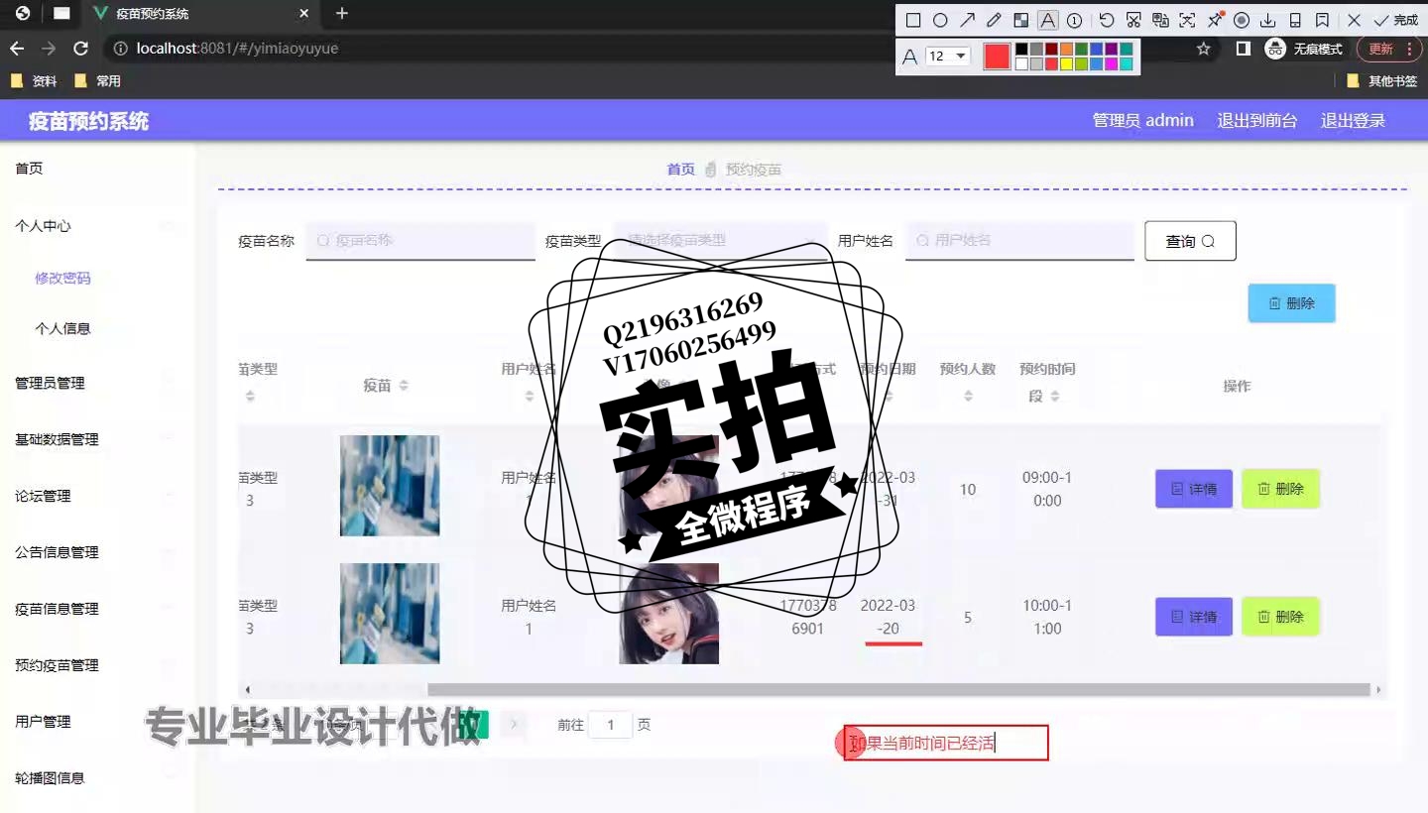
Task: Select the mosaic blur tool
Action: coord(1020,21)
